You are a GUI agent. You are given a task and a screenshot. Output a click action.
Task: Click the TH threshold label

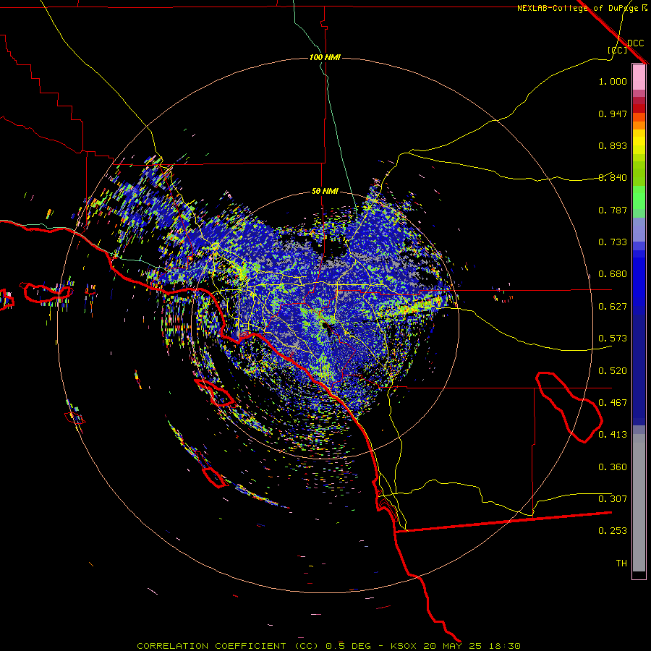coord(621,563)
